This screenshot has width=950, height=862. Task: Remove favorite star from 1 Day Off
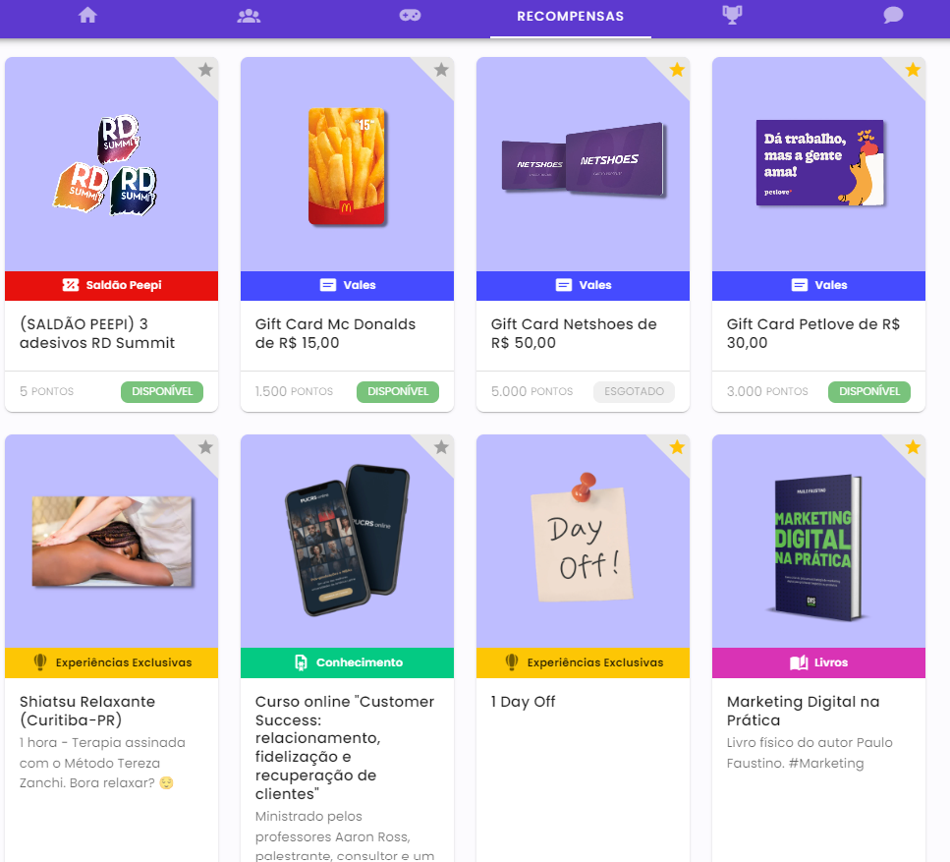[x=677, y=447]
